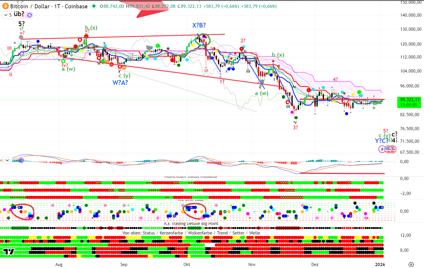The width and height of the screenshot is (424, 268).
Task: Click the green market status dot
Action: click(x=94, y=6)
